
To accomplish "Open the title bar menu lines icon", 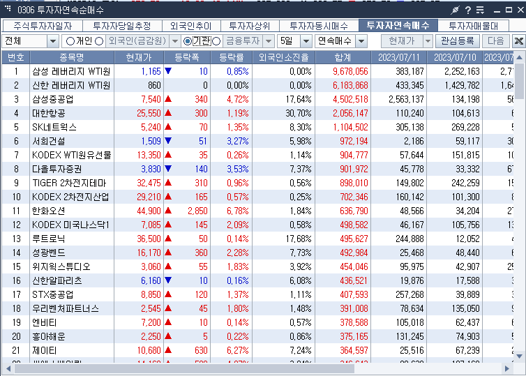I will 480,10.
